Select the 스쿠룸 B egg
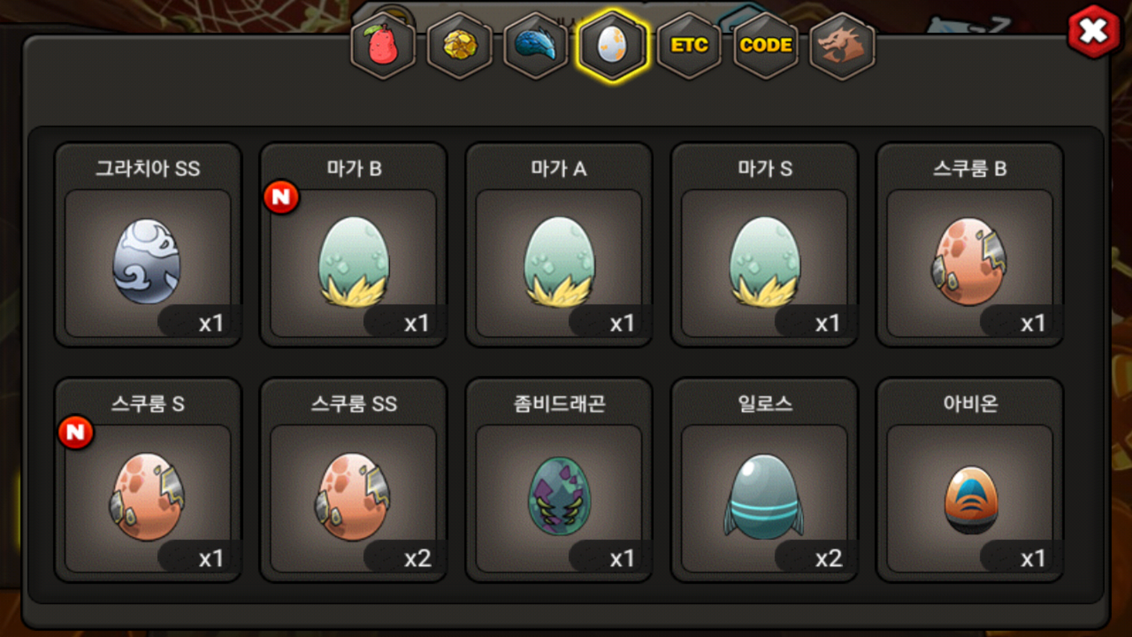1132x637 pixels. 970,245
